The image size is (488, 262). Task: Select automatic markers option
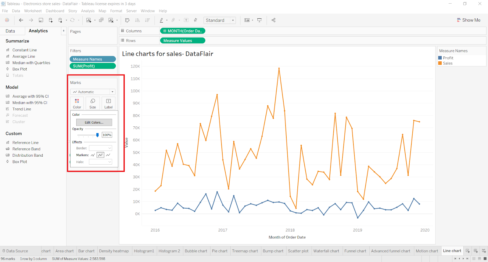[x=93, y=155]
